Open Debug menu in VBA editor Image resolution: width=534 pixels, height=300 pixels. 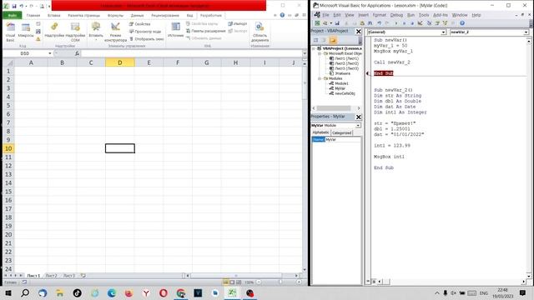(x=396, y=15)
